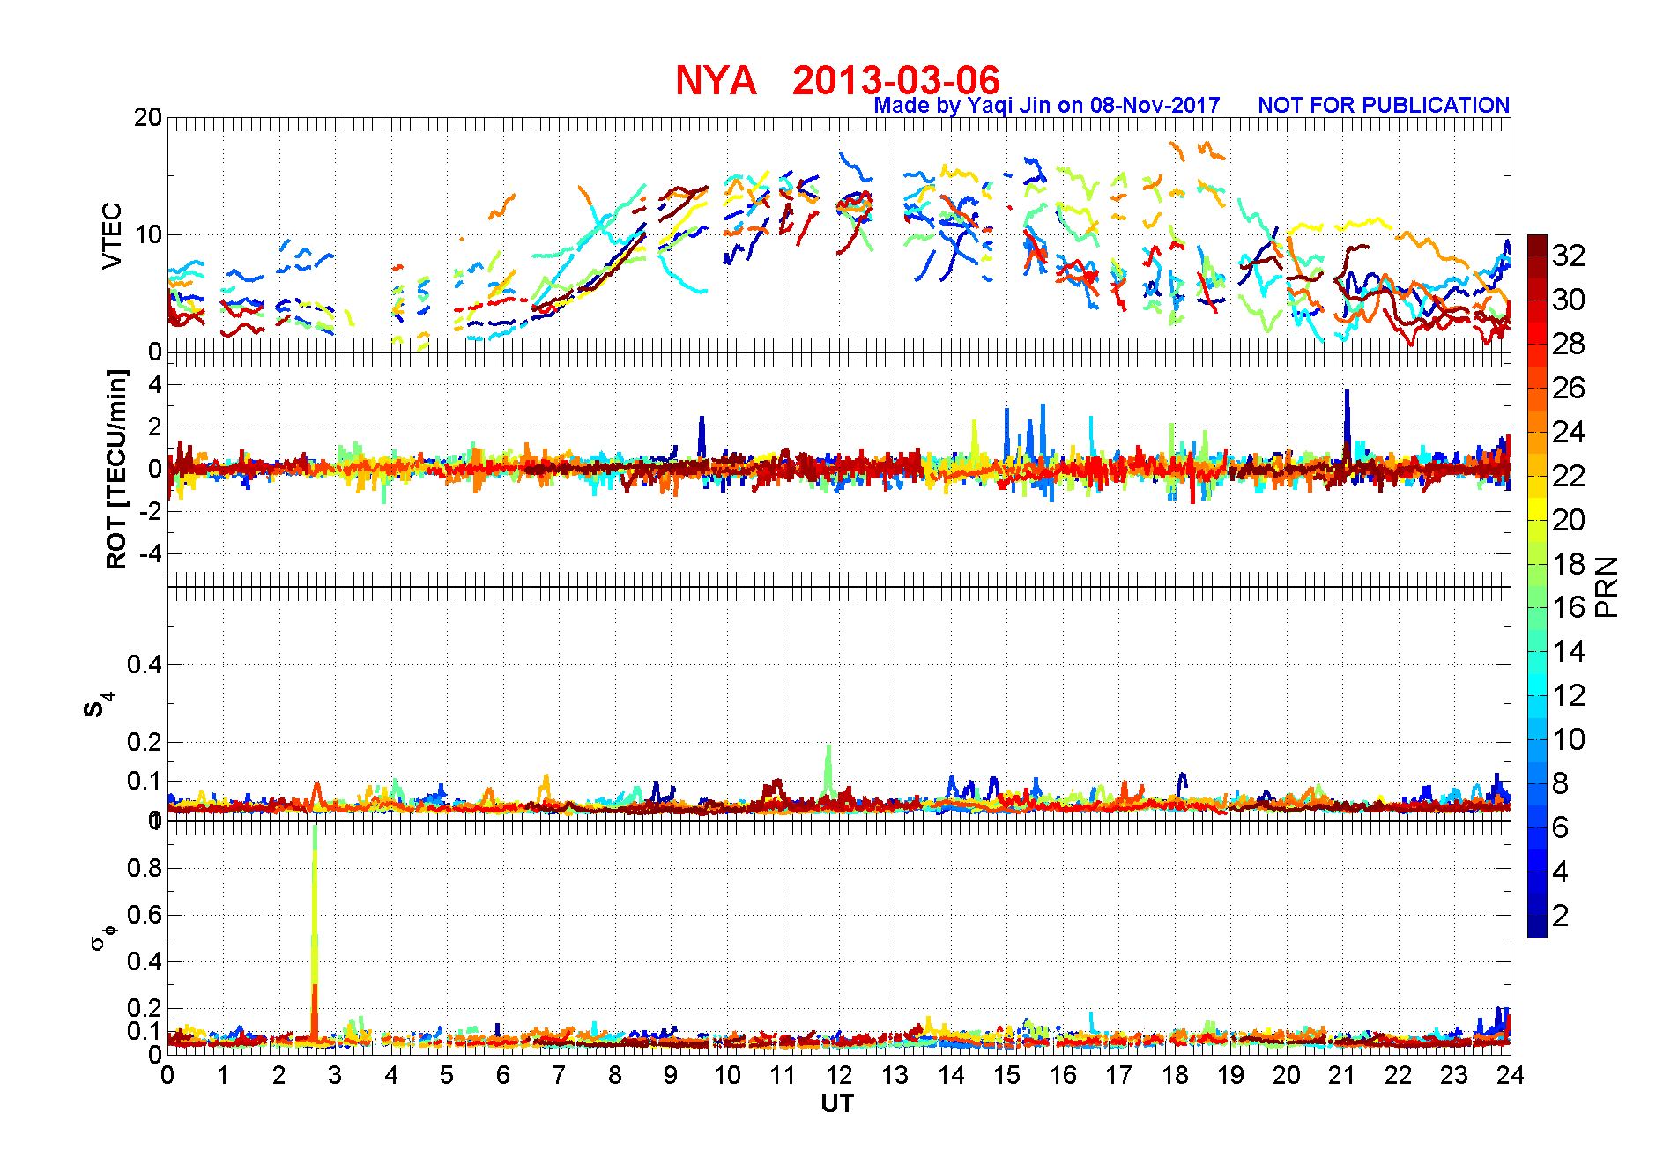Click the UT axis tick label 11
This screenshot has height=1172, width=1678.
tap(783, 1076)
